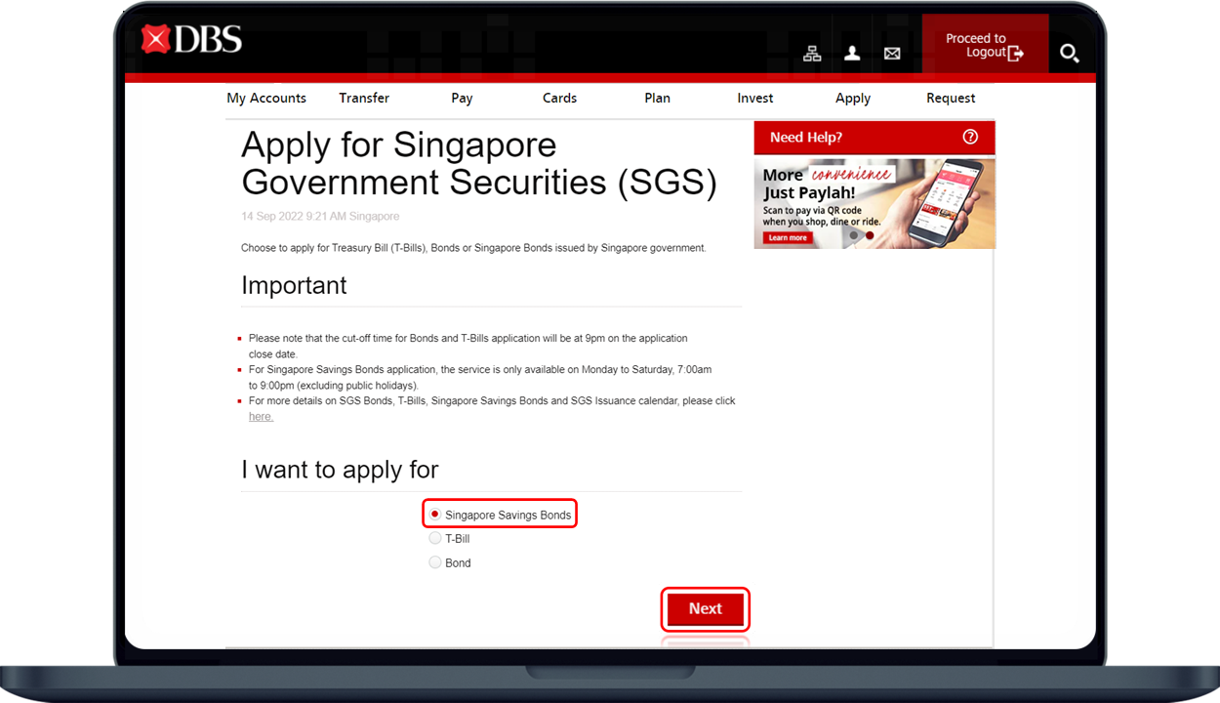Click Proceed to Logout button
Viewport: 1220px width, 703px height.
[x=984, y=45]
